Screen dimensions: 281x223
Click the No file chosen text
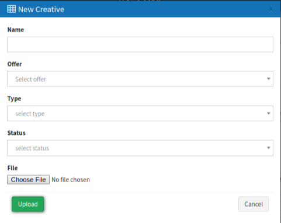pyautogui.click(x=71, y=180)
